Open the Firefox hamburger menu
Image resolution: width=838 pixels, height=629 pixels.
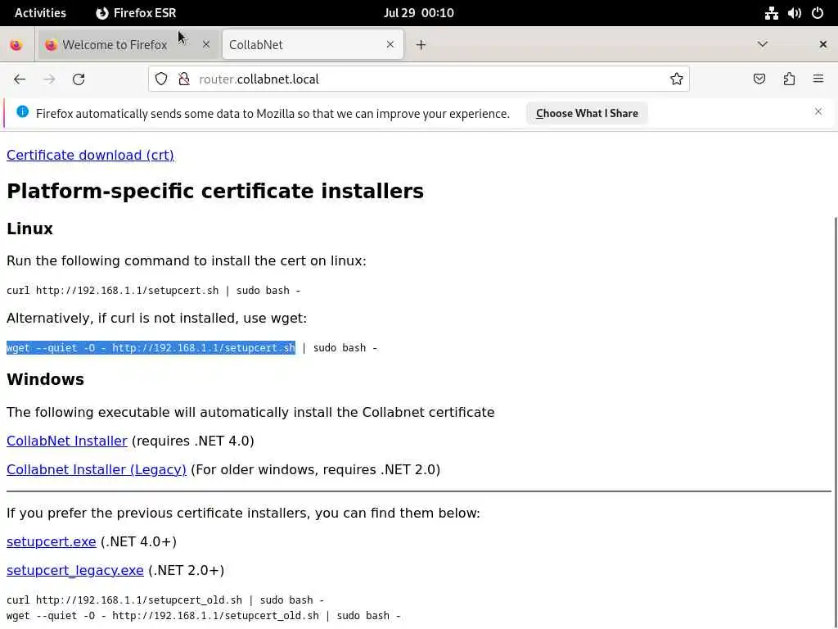pyautogui.click(x=818, y=79)
